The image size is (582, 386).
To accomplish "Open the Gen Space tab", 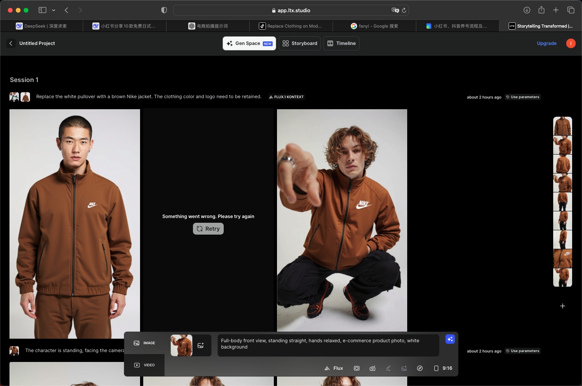I will point(249,43).
